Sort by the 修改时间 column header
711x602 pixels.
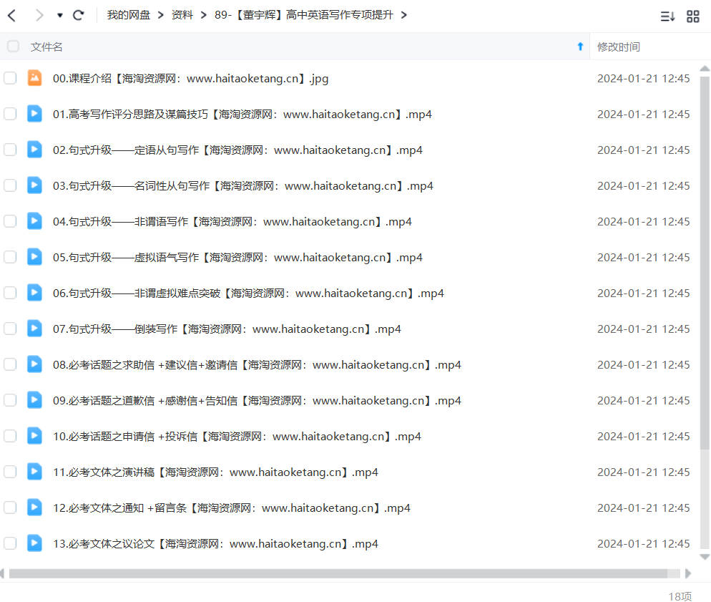(619, 47)
